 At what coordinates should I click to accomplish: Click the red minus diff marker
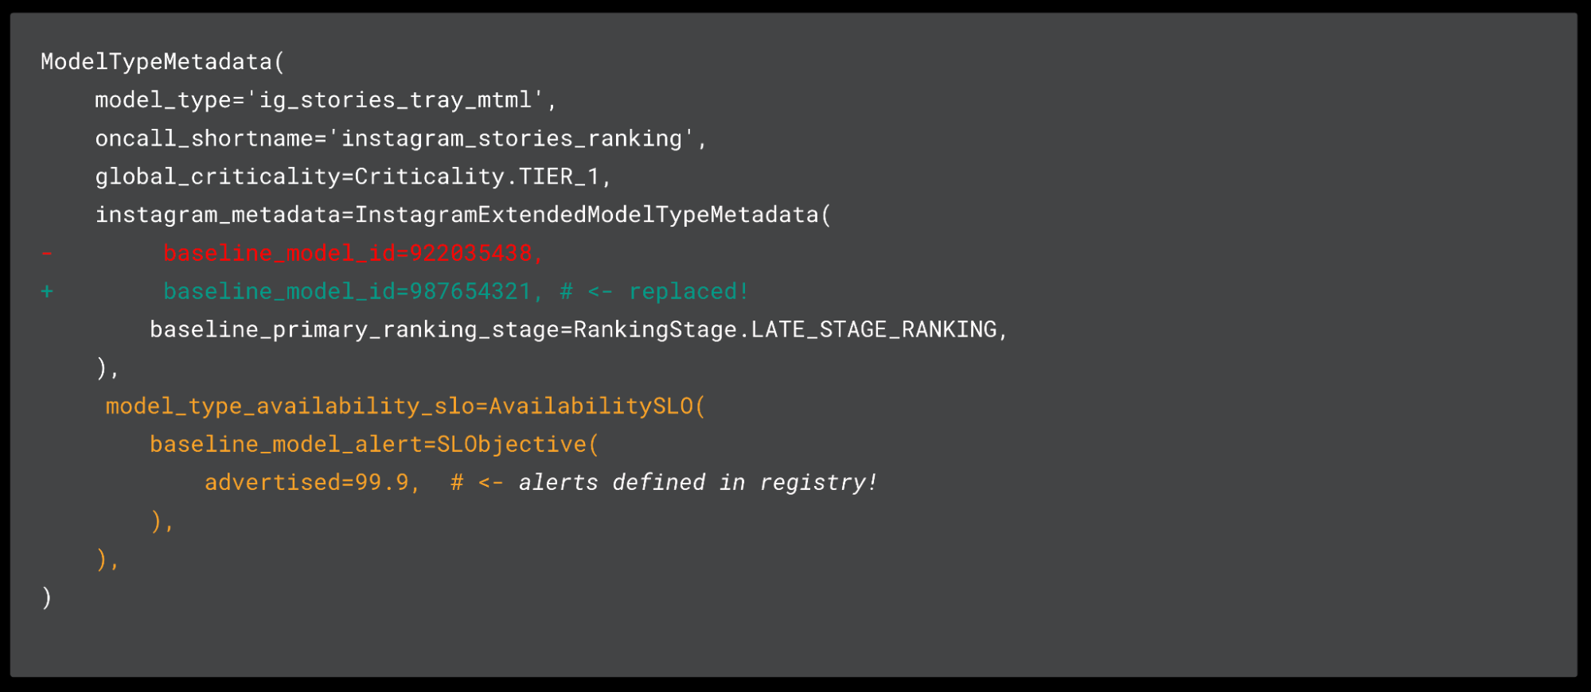pos(47,253)
